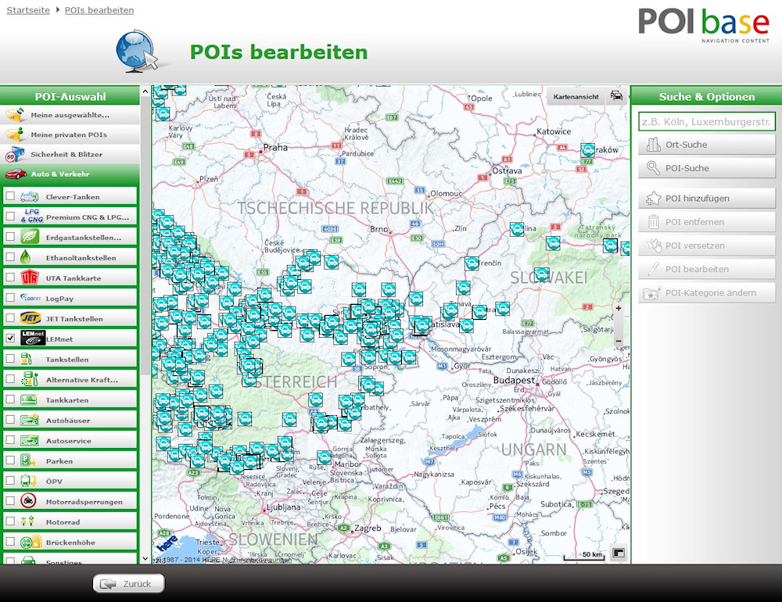Check the Parken category checkbox
Viewport: 782px width, 602px height.
[10, 460]
